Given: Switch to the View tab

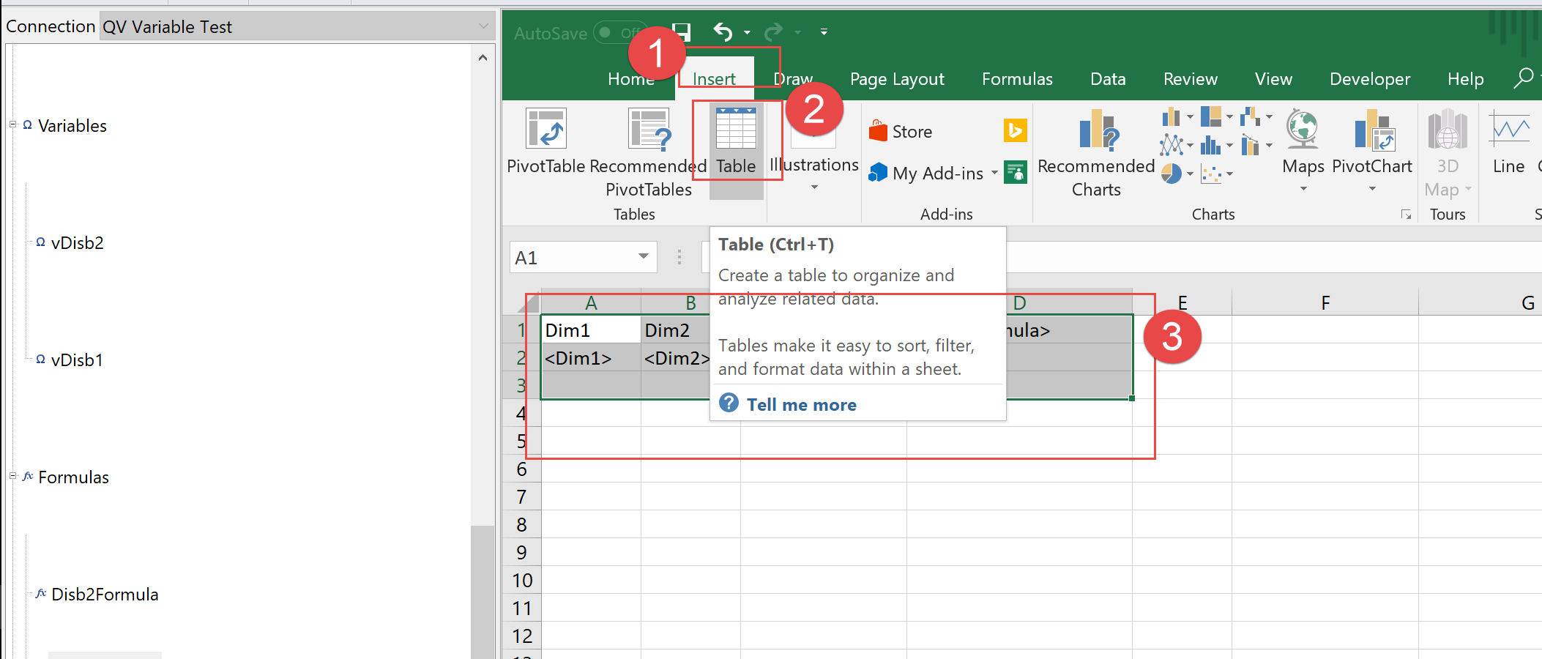Looking at the screenshot, I should coord(1273,79).
